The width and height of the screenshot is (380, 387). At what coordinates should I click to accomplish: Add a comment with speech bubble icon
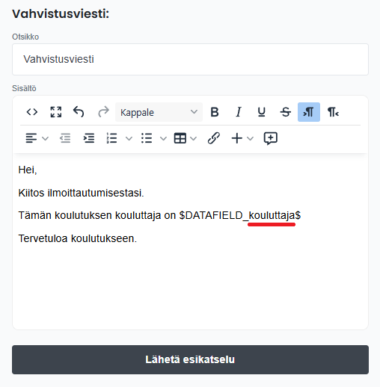click(271, 138)
